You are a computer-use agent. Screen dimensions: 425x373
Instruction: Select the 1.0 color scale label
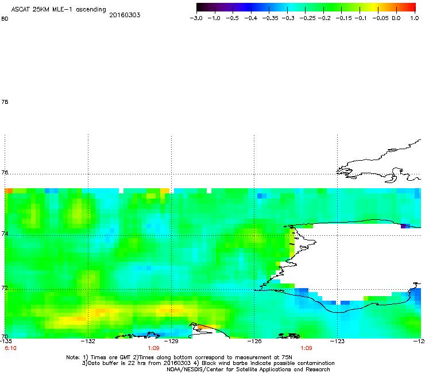(415, 18)
